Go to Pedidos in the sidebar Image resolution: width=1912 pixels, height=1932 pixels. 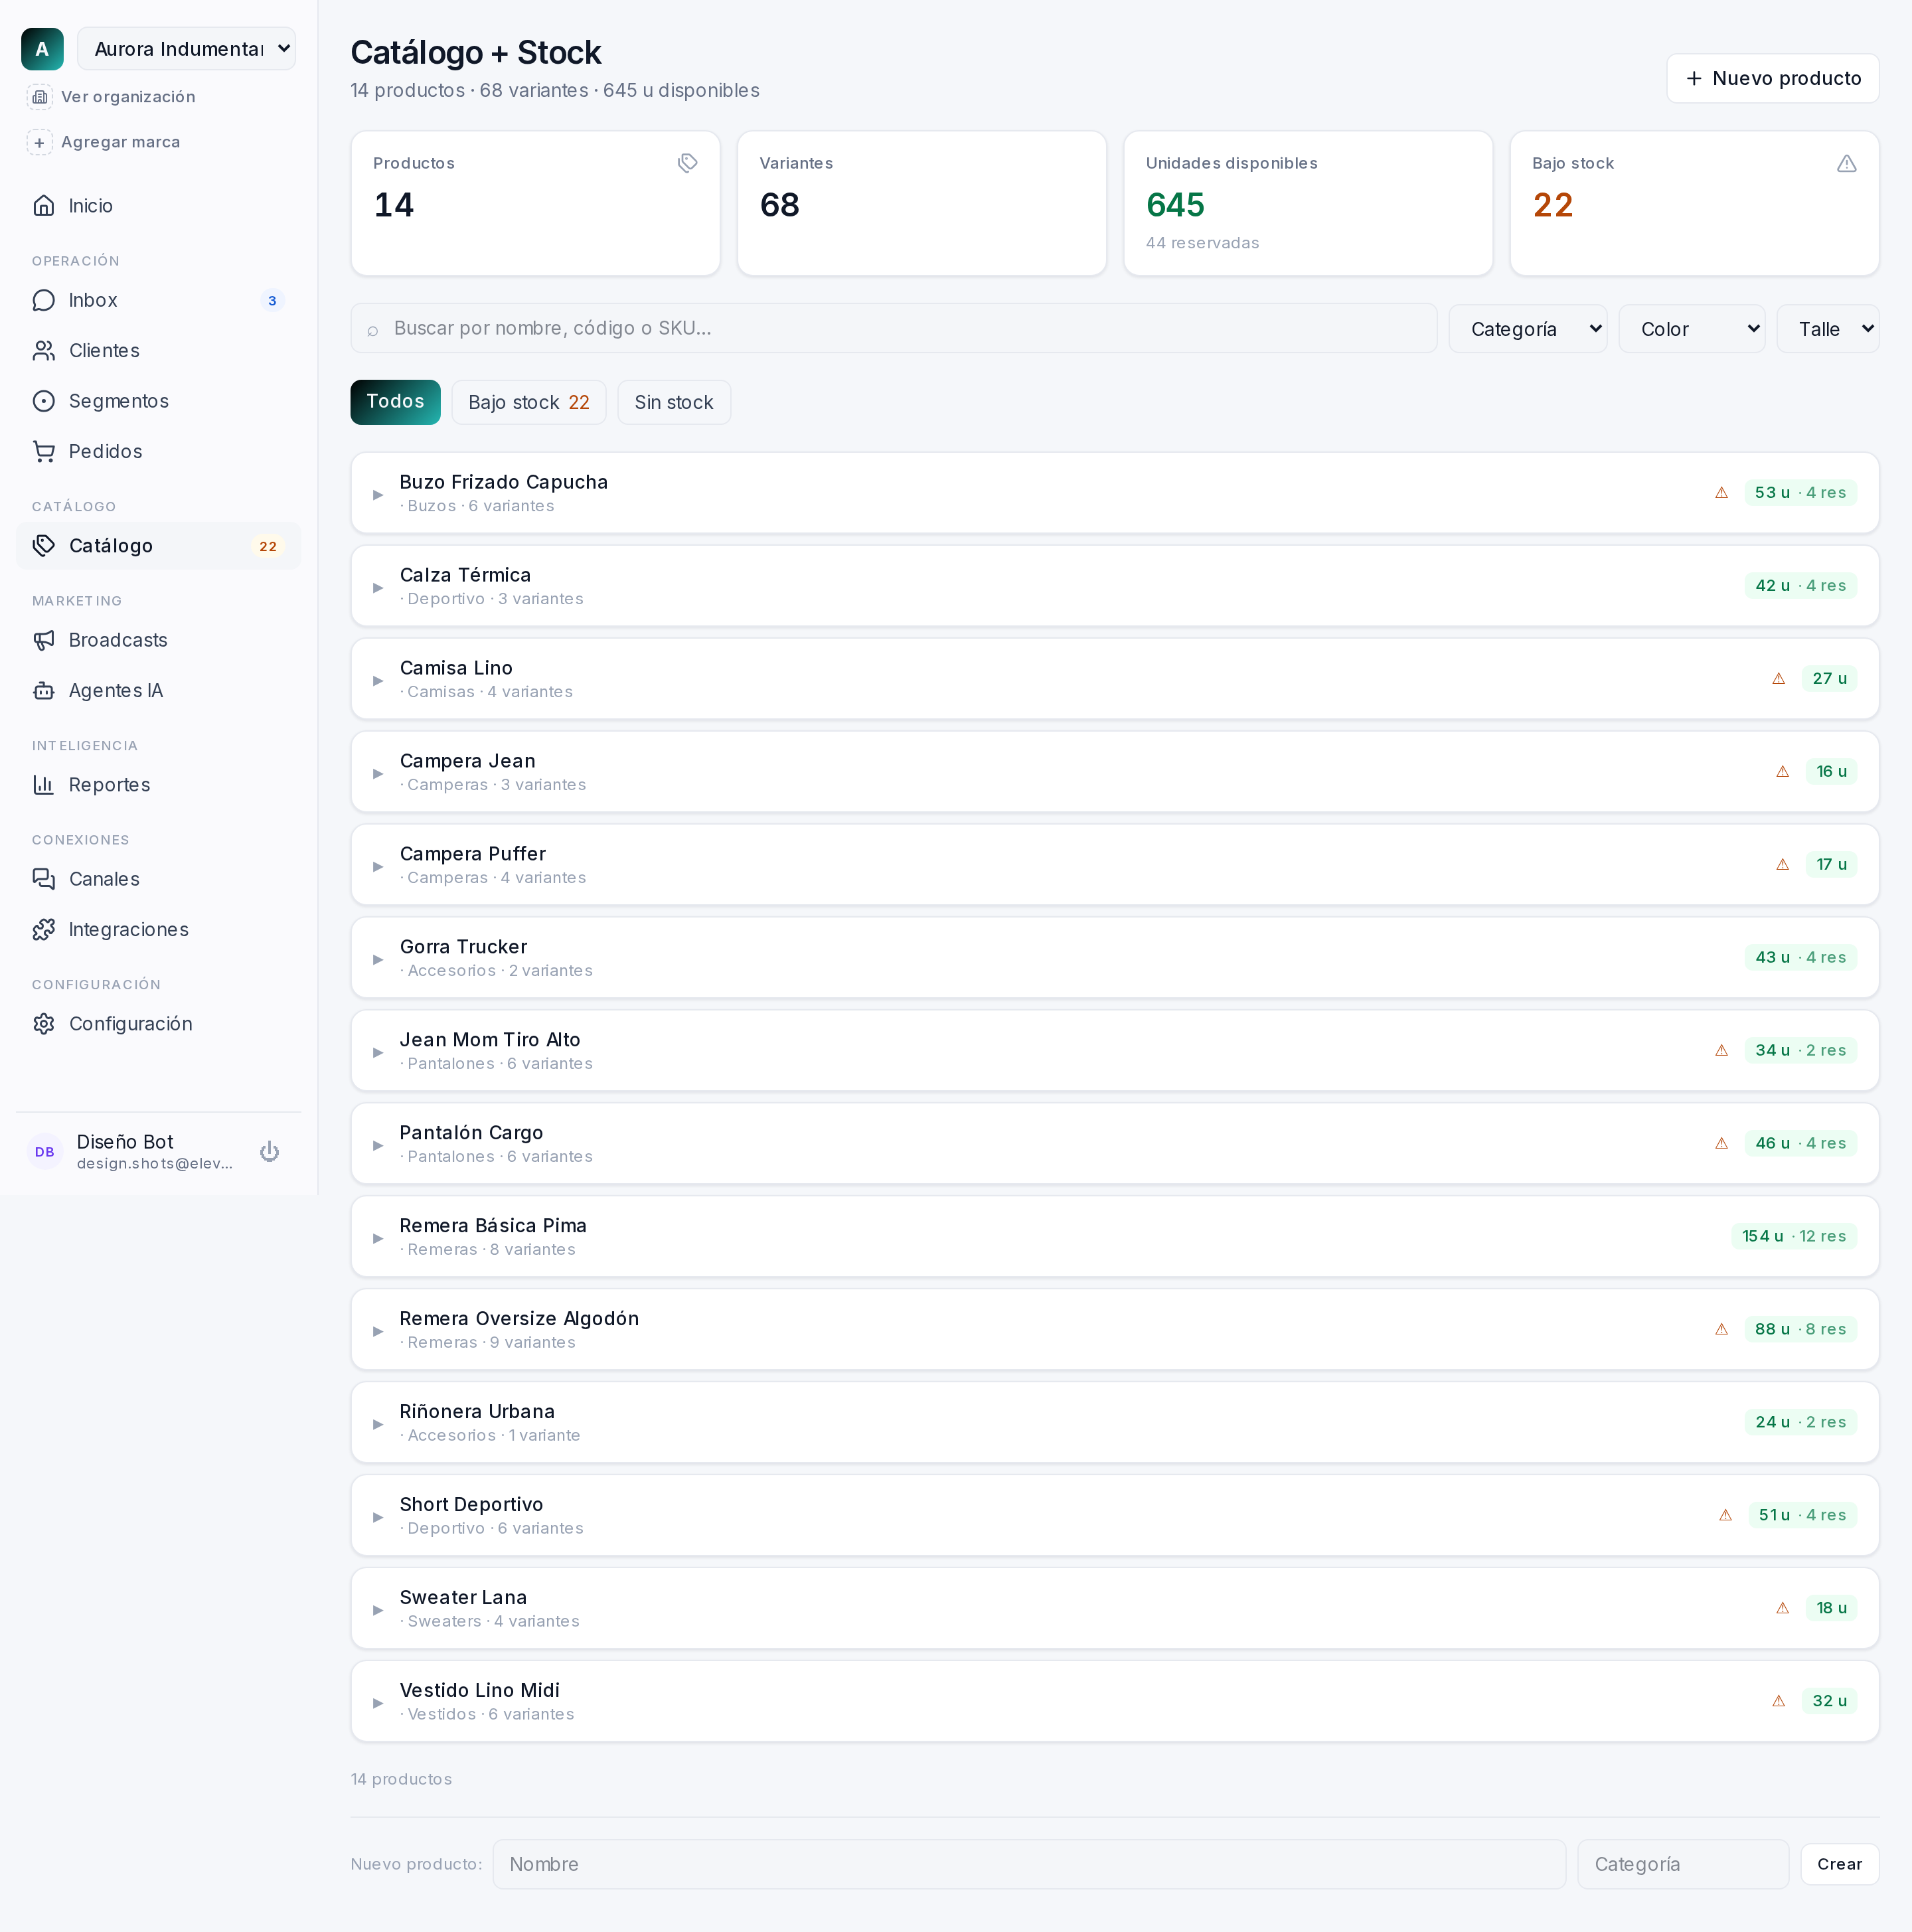coord(158,452)
